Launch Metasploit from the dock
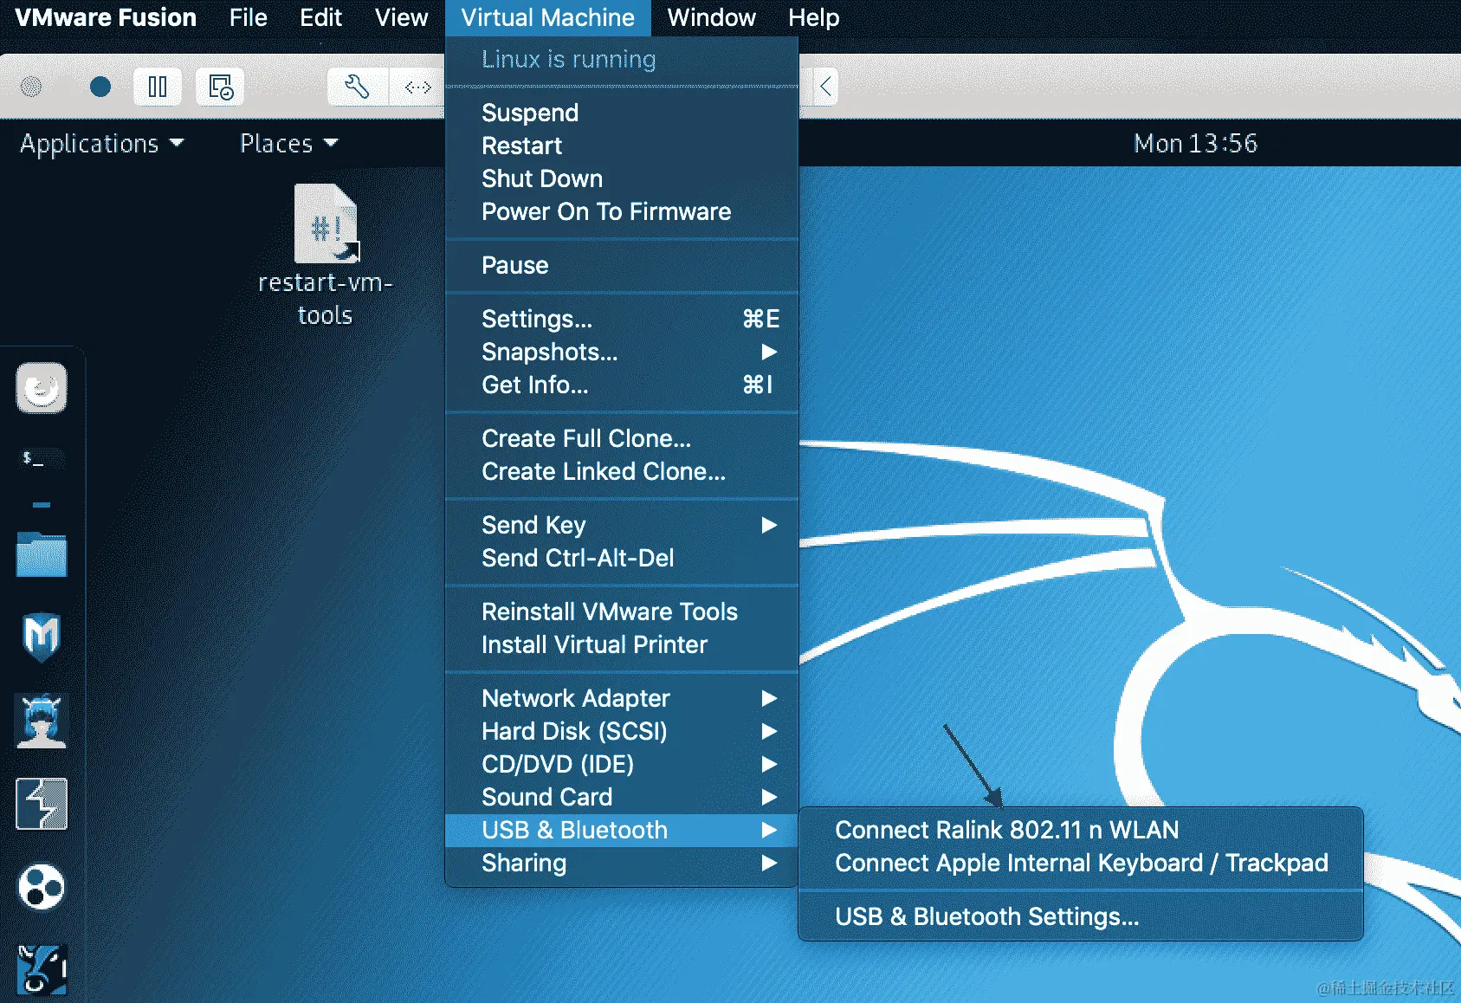Image resolution: width=1461 pixels, height=1003 pixels. (42, 637)
